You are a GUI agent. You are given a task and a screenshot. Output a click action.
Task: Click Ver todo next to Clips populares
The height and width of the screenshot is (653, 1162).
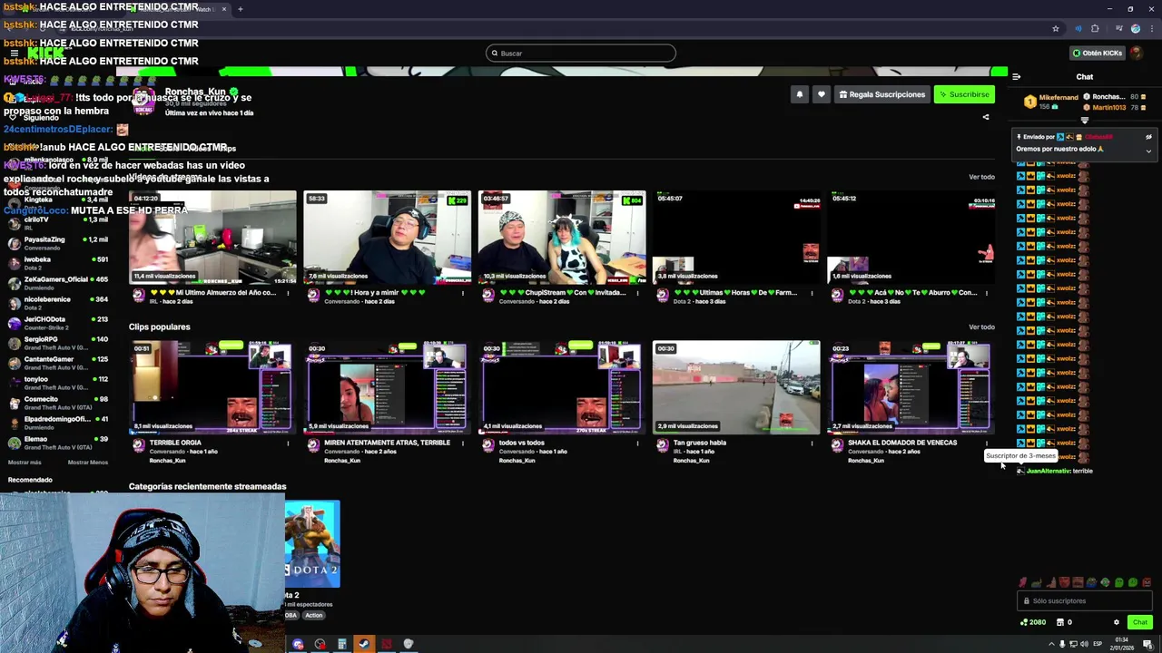[981, 327]
